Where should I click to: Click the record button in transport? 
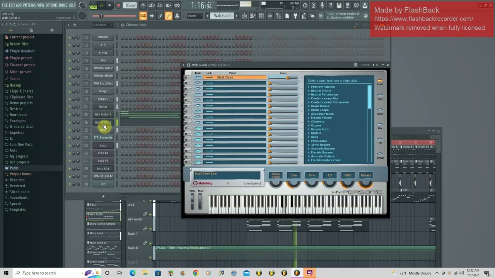pyautogui.click(x=118, y=5)
